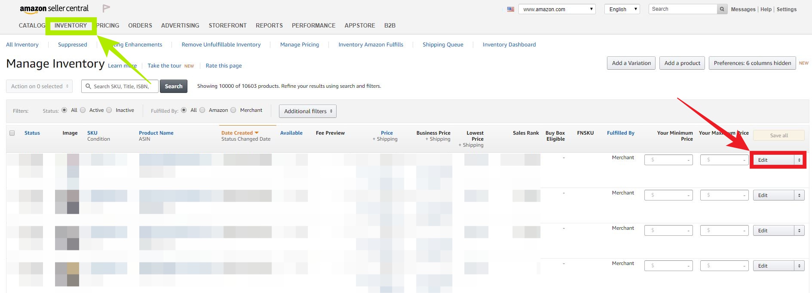Sort by the Available column header
Image resolution: width=812 pixels, height=293 pixels.
point(291,133)
